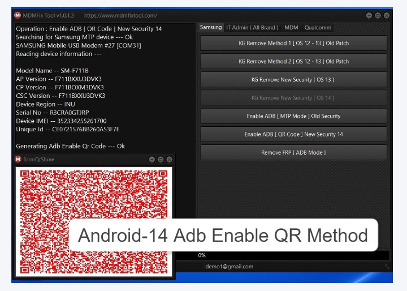The width and height of the screenshot is (407, 291).
Task: Click 'Unique Id -- CE0721576BB260A53F7E' line
Action: point(68,129)
